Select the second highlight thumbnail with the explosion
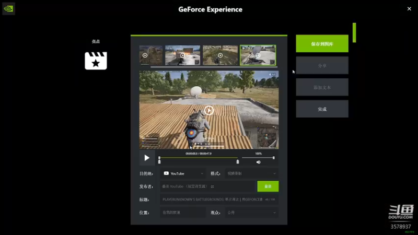 pyautogui.click(x=182, y=55)
